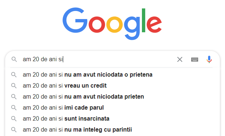The width and height of the screenshot is (225, 136).
Task: Clear the search box with the X
Action: click(x=180, y=59)
